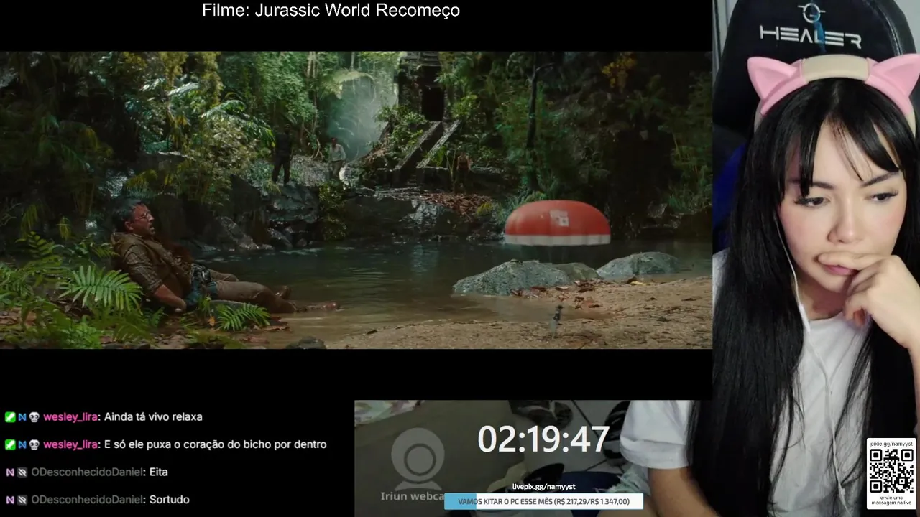Click the skull badge on the 'coração do bicho' message

(34, 444)
